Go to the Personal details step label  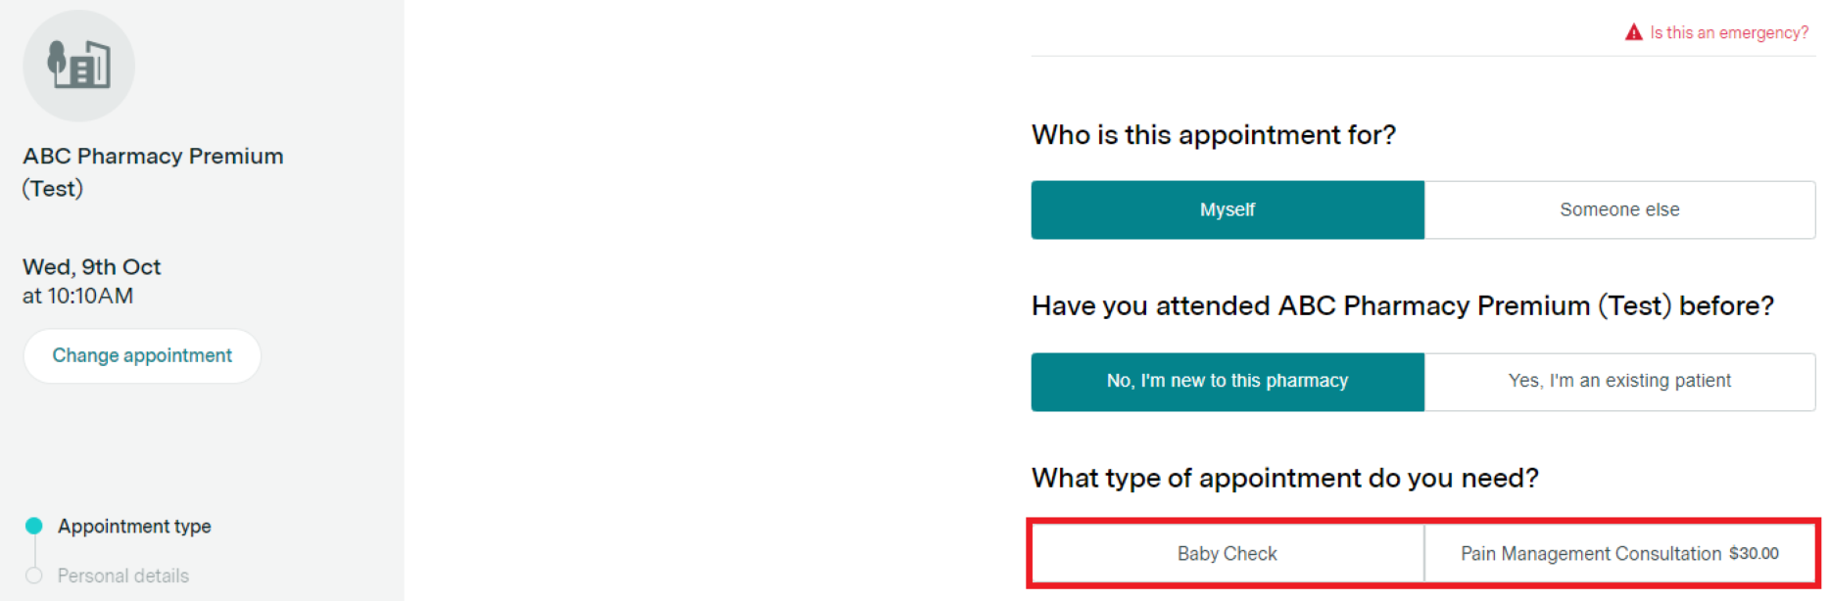(x=123, y=576)
